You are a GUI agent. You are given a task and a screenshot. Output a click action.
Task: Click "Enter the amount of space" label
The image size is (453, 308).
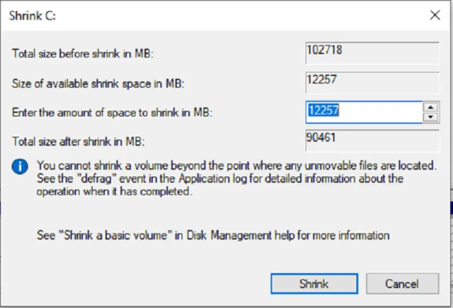[x=112, y=112]
